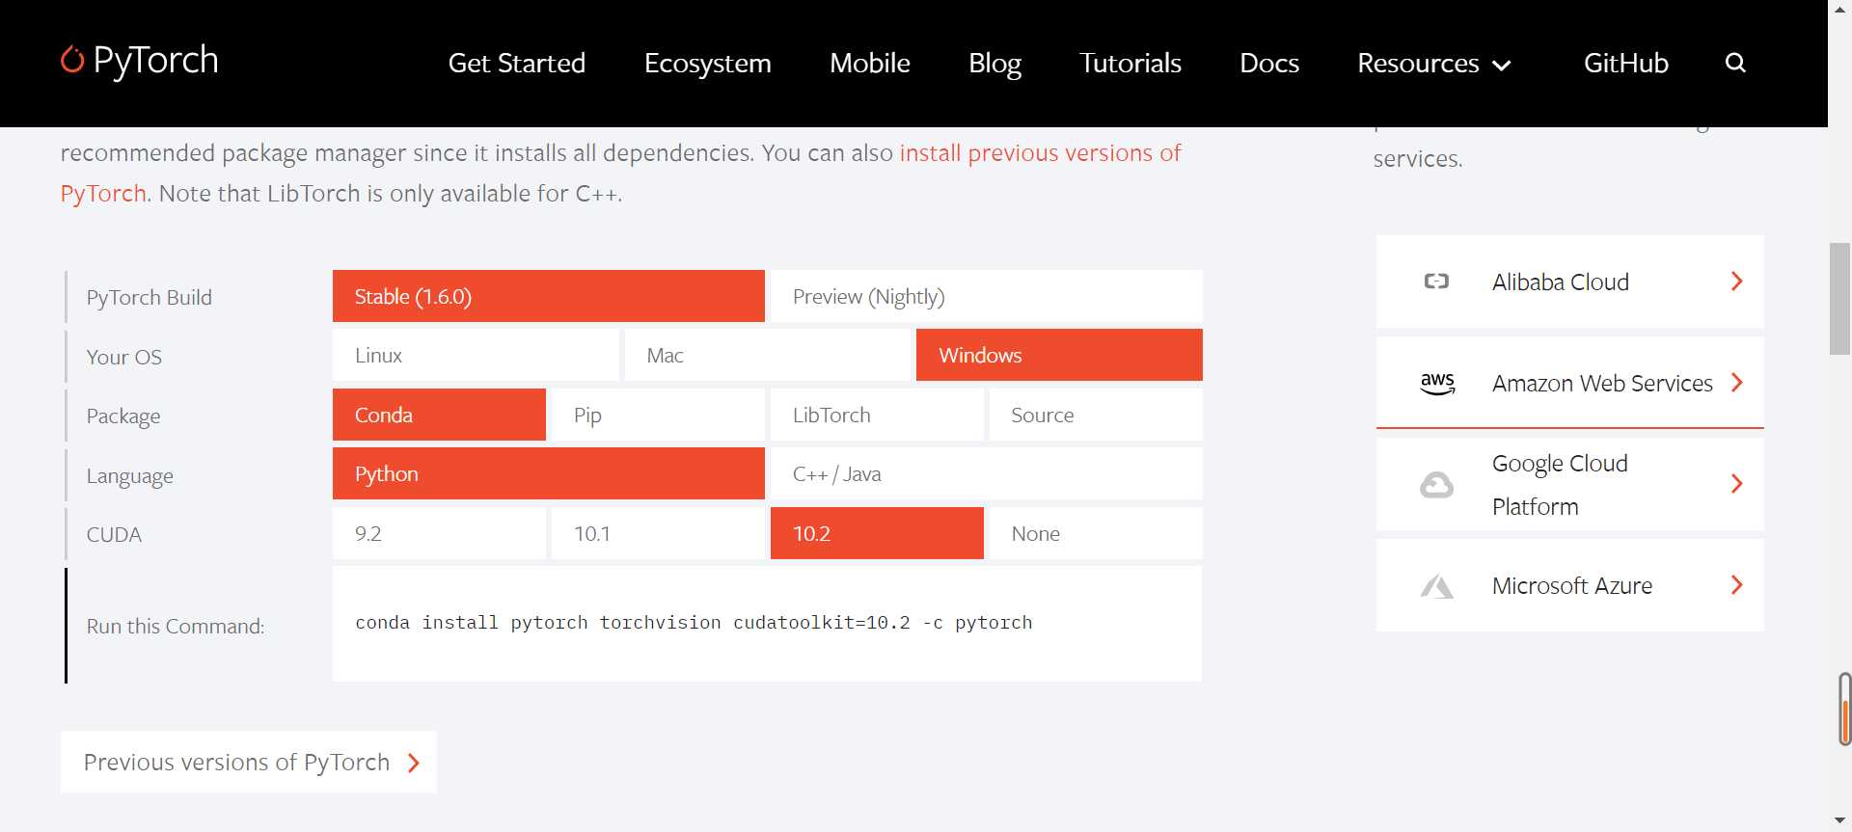1852x832 pixels.
Task: Select the Conda package option
Action: click(x=439, y=415)
